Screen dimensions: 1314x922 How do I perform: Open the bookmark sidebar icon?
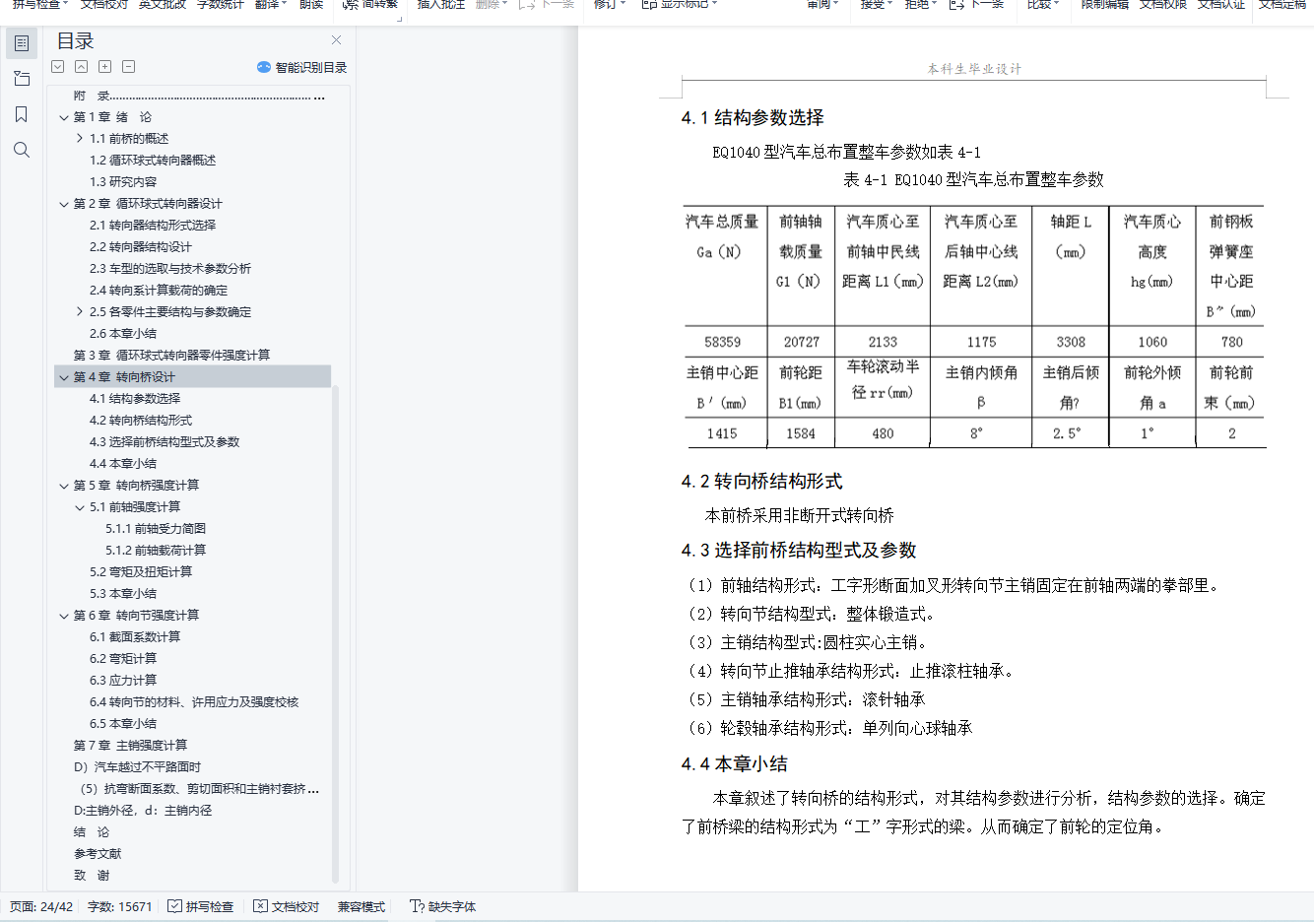tap(22, 114)
